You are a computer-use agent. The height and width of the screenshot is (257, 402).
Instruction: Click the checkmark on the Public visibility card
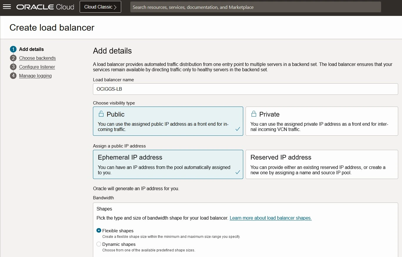pos(238,129)
